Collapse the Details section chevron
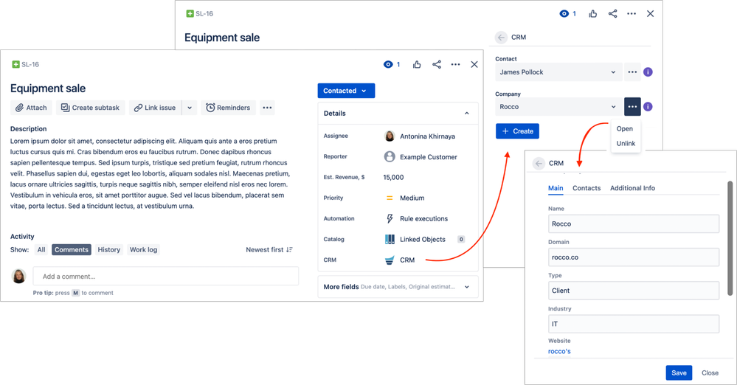 467,114
